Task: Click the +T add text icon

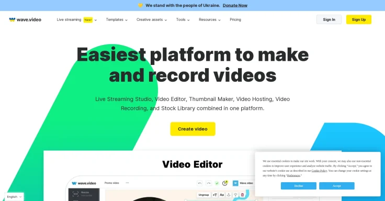Action: tap(215, 195)
